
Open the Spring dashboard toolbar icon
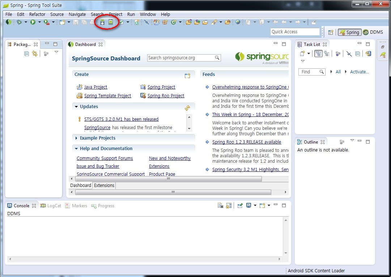(9, 22)
